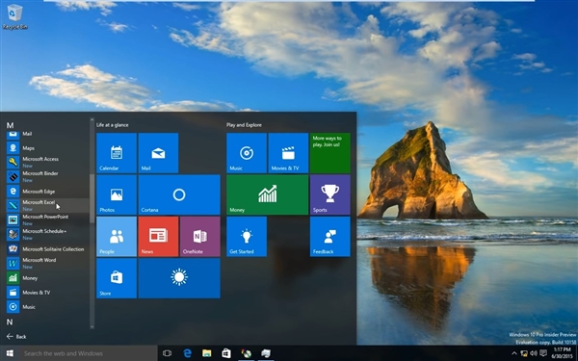This screenshot has height=361, width=578.
Task: Open the Store tile
Action: pyautogui.click(x=117, y=278)
